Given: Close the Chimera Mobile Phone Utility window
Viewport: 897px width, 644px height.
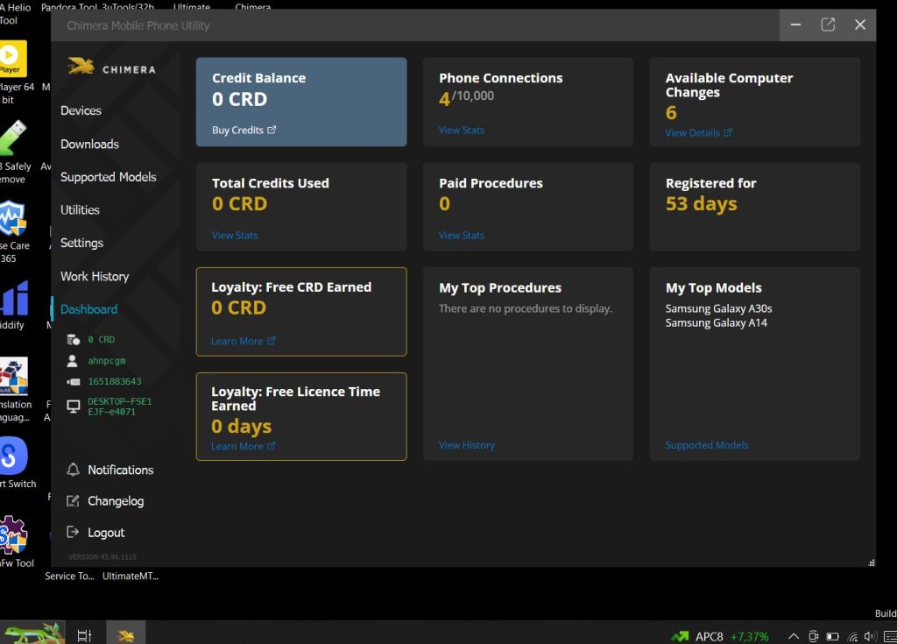Looking at the screenshot, I should [x=860, y=25].
